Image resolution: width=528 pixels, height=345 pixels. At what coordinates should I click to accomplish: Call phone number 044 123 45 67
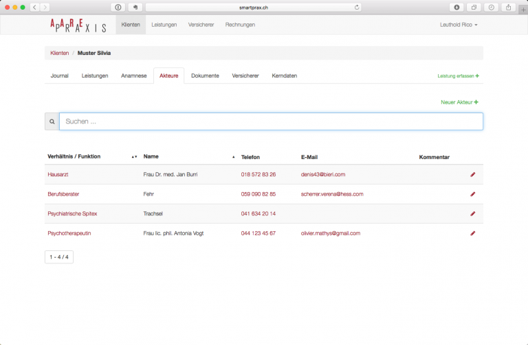(258, 233)
